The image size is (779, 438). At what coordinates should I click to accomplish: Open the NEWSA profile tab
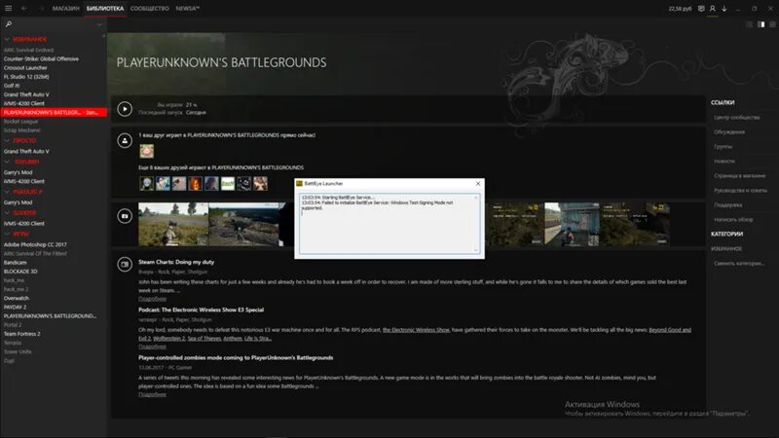point(187,9)
